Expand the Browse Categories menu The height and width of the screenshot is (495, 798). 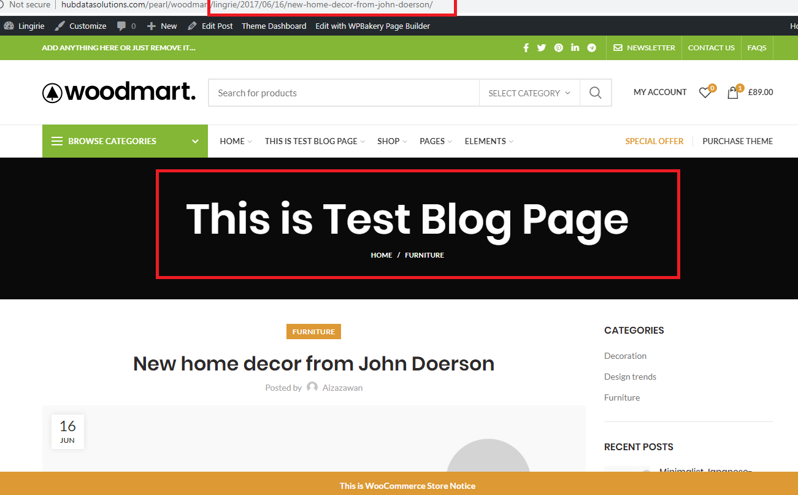pyautogui.click(x=125, y=141)
